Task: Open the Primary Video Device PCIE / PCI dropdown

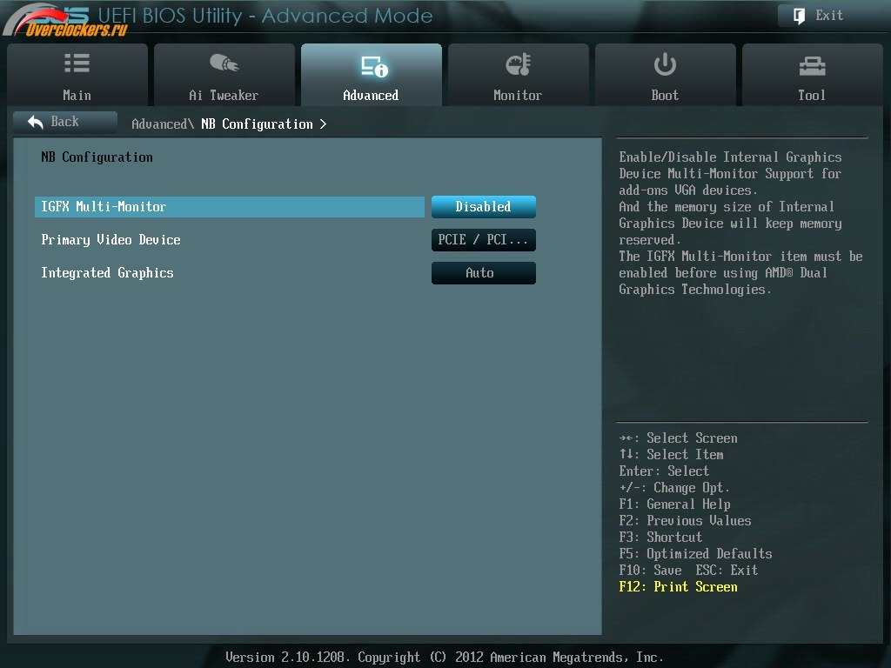Action: (x=484, y=240)
